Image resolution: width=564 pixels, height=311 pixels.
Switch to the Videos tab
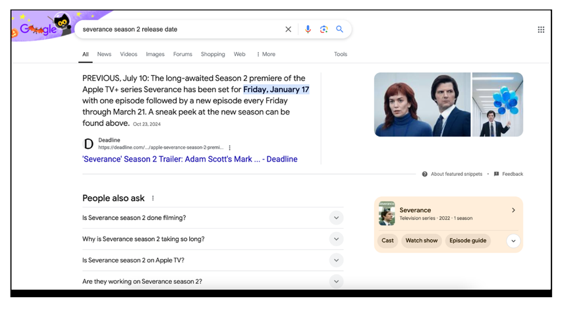pyautogui.click(x=128, y=54)
